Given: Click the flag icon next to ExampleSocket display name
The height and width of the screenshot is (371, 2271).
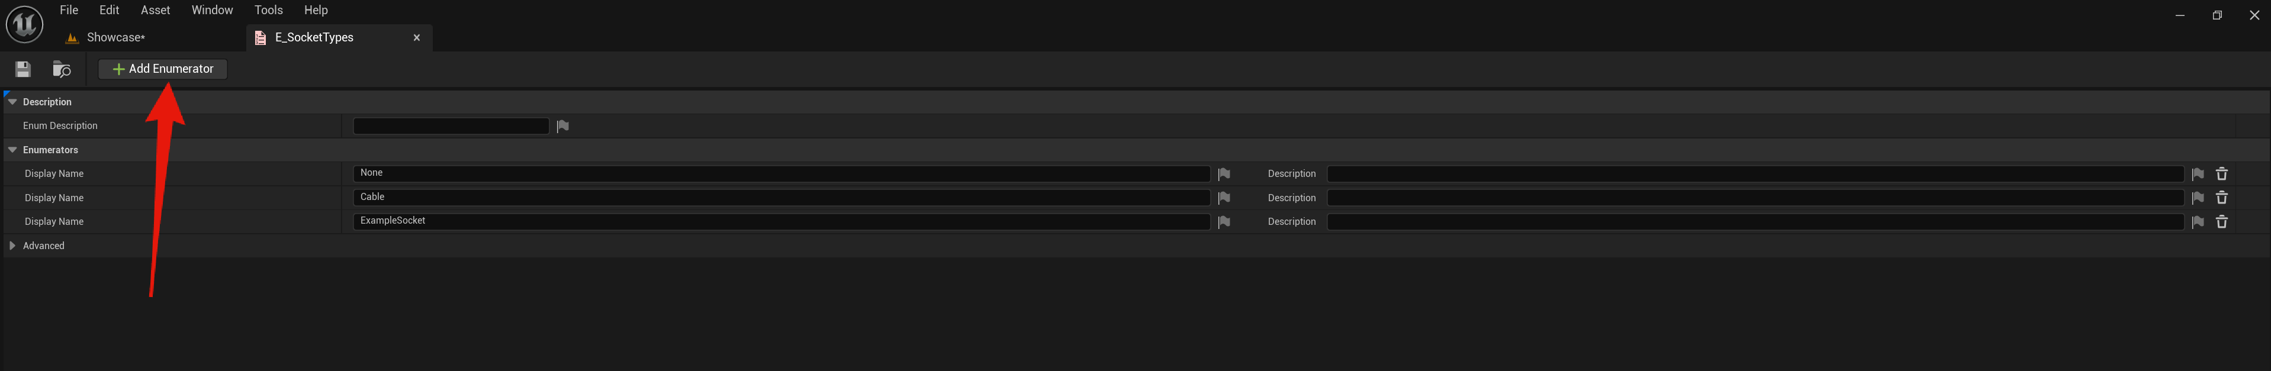Looking at the screenshot, I should click(x=1224, y=222).
